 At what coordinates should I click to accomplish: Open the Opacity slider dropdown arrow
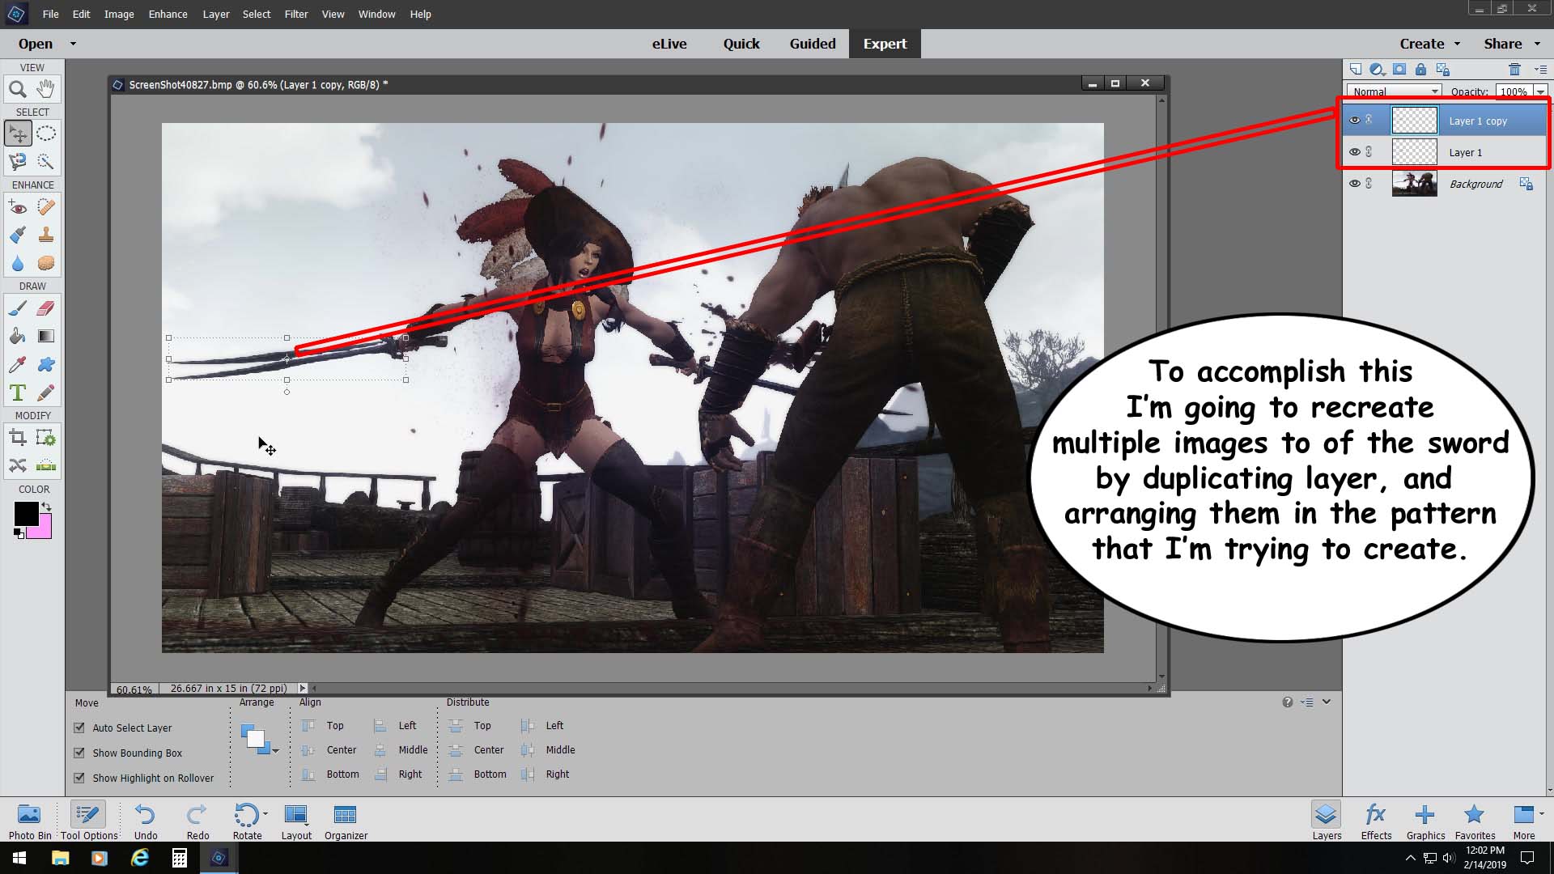tap(1540, 91)
